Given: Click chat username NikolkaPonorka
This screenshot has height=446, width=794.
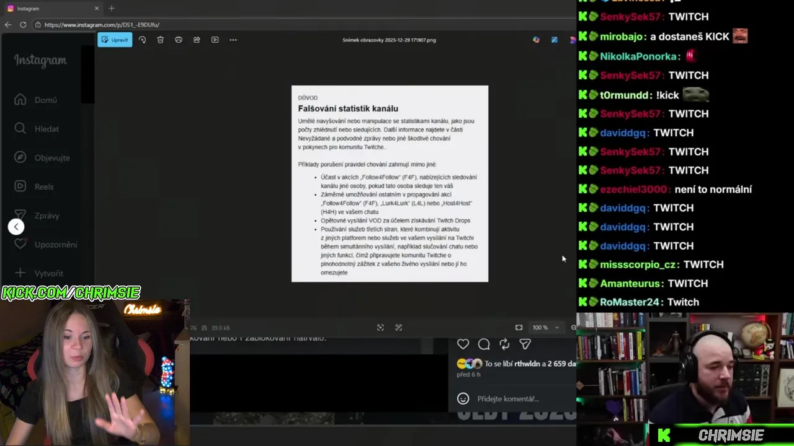Looking at the screenshot, I should coord(638,56).
